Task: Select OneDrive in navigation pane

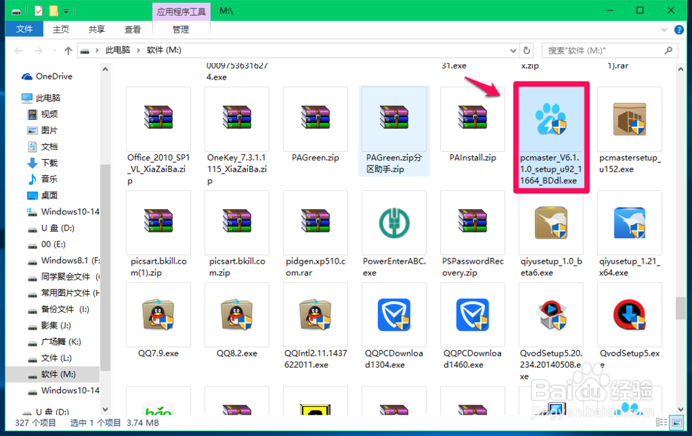Action: [x=54, y=76]
